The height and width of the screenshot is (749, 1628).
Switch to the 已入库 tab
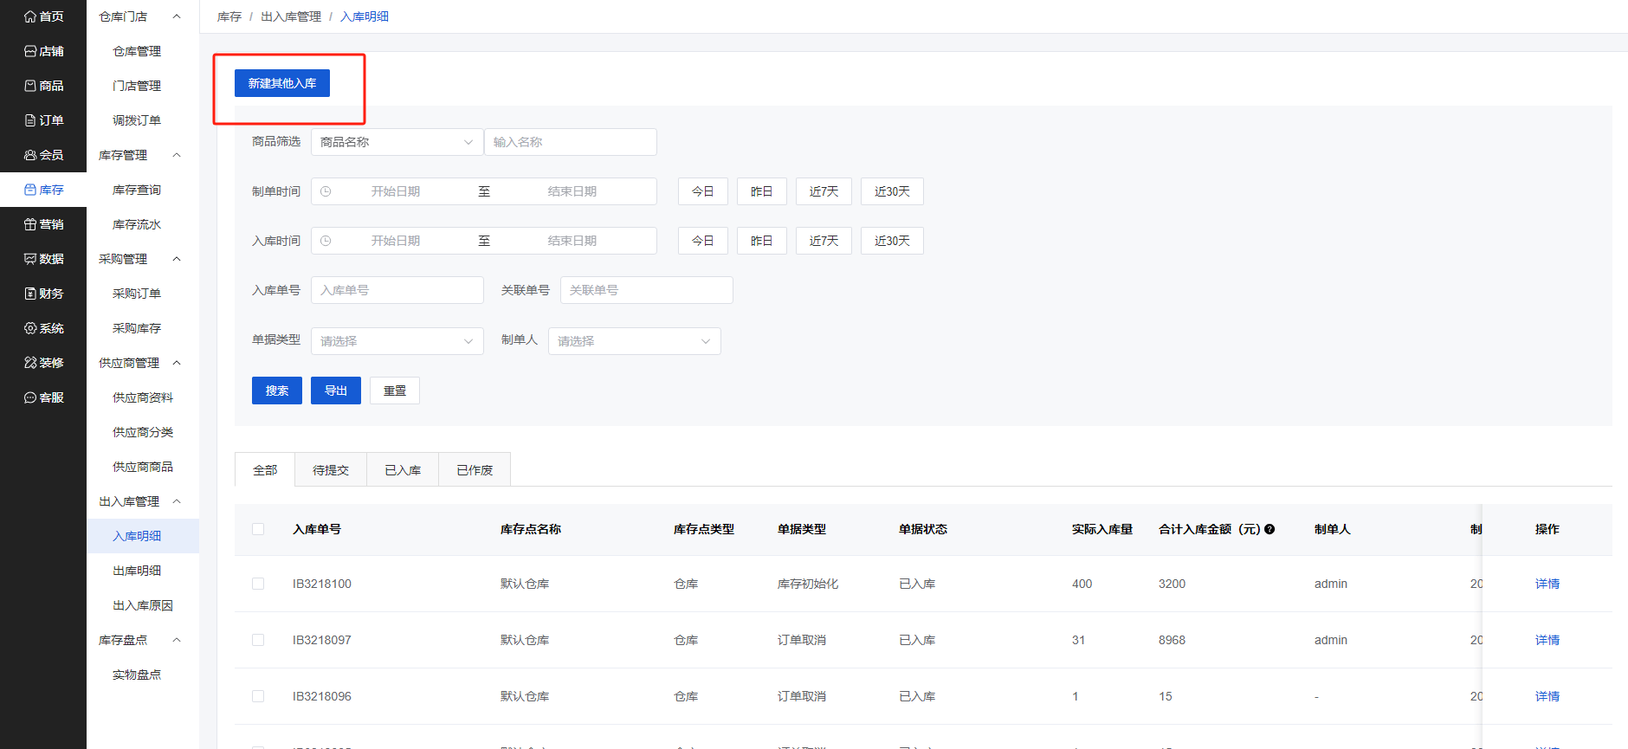(403, 470)
